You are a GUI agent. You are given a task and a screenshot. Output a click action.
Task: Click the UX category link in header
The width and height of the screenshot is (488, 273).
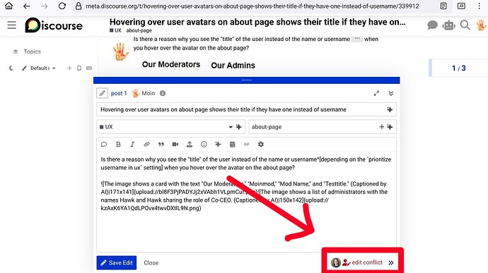click(115, 30)
